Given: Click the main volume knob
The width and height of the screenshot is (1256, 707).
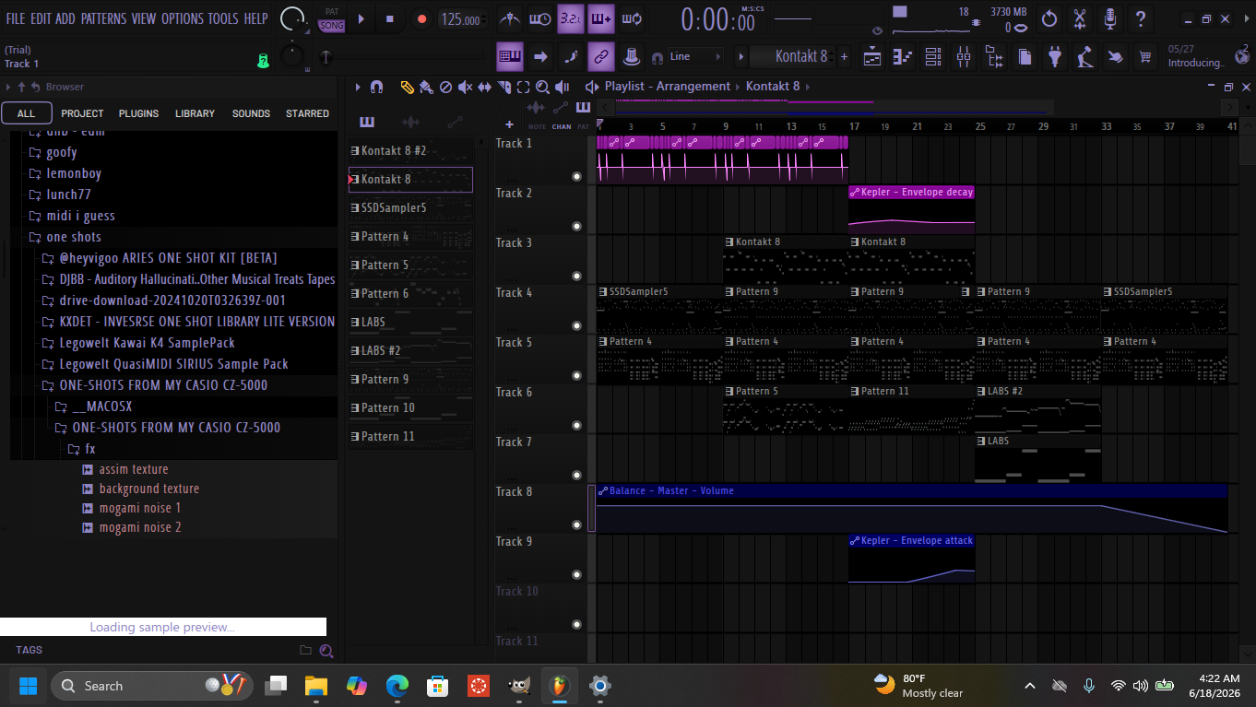Looking at the screenshot, I should point(292,18).
